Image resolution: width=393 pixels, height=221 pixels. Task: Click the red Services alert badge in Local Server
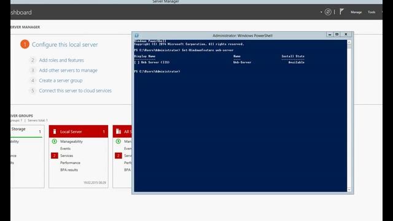(55, 155)
